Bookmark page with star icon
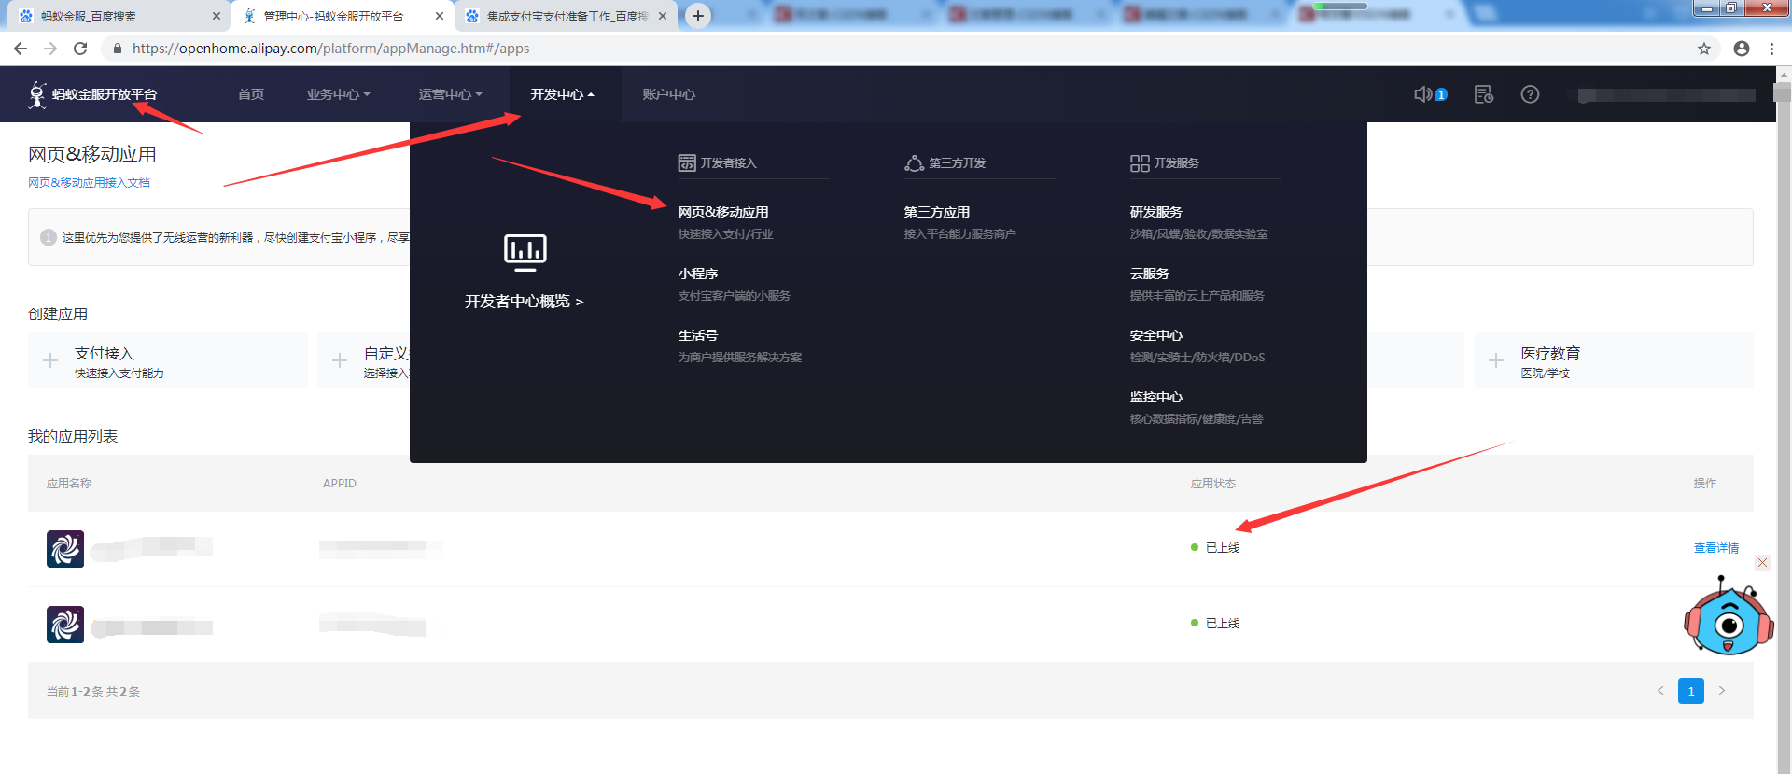The width and height of the screenshot is (1792, 774). pos(1704,49)
